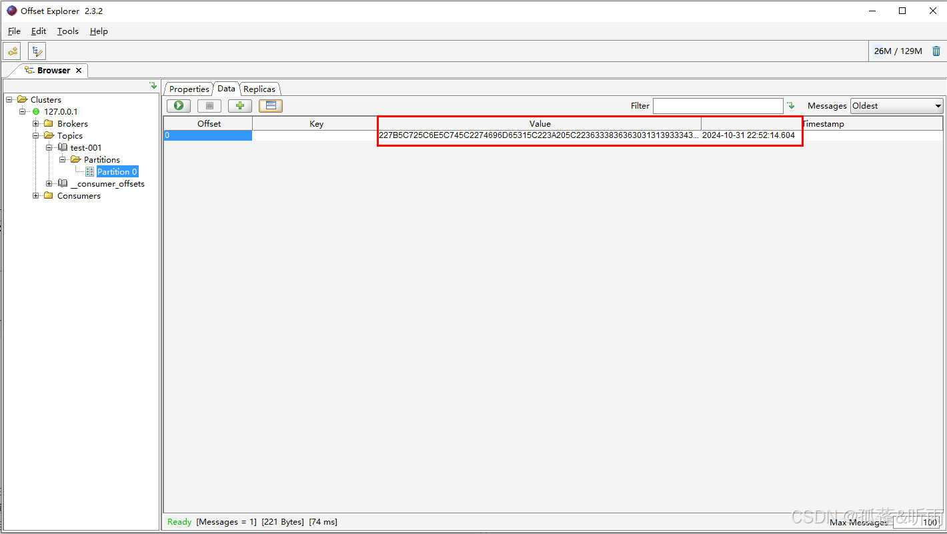This screenshot has width=947, height=534.
Task: Click green arrow icon above cluster tree
Action: click(x=153, y=85)
